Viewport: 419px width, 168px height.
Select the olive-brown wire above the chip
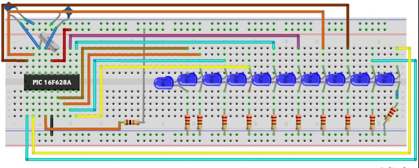[135, 48]
